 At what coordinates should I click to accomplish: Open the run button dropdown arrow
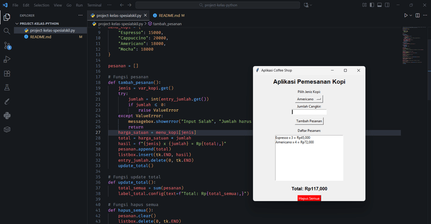[411, 16]
